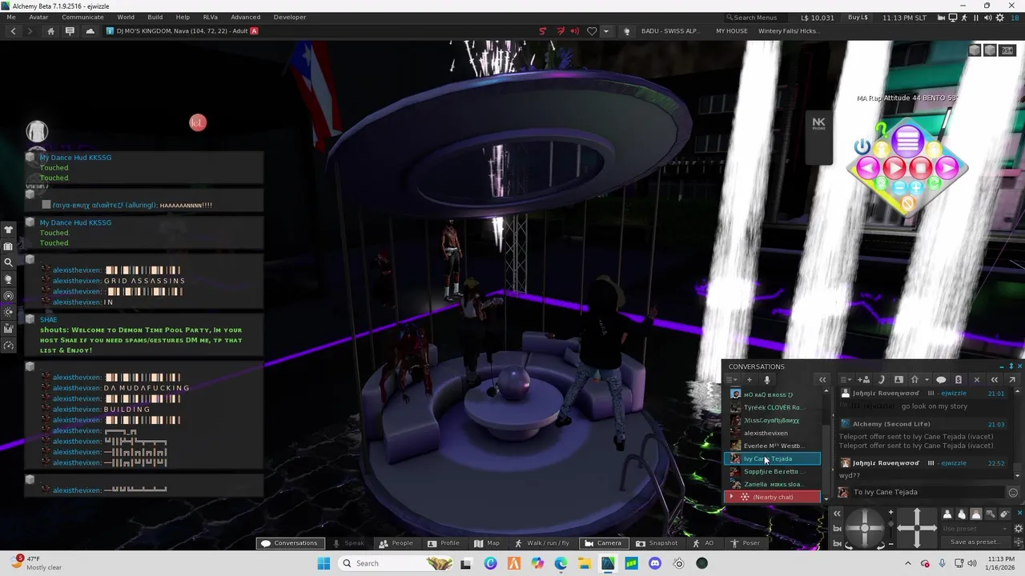The height and width of the screenshot is (576, 1025).
Task: Click the green help question mark
Action: click(881, 129)
